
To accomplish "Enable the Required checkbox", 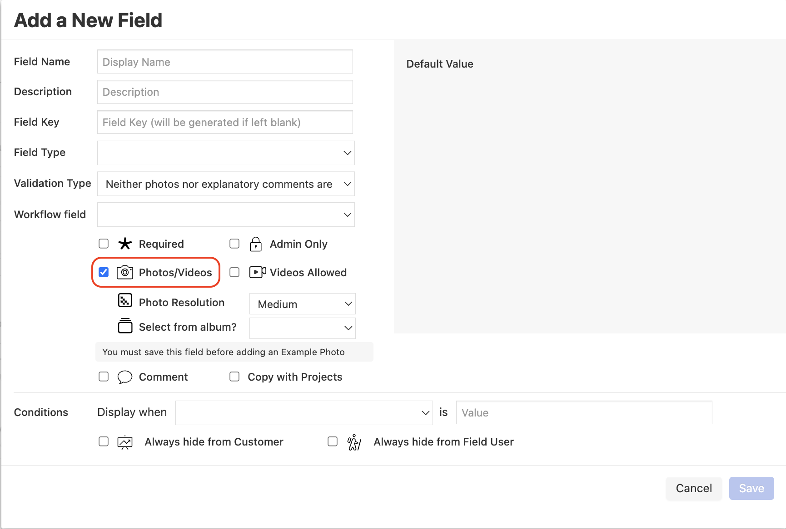I will pos(104,244).
